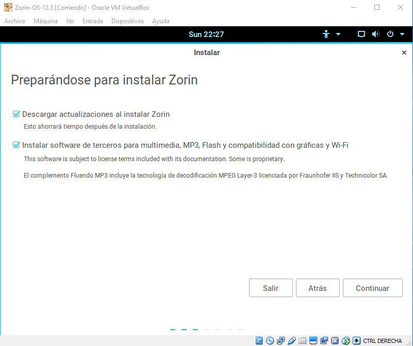Click the Fluendo MP3 license notice text
This screenshot has width=413, height=346.
(206, 176)
